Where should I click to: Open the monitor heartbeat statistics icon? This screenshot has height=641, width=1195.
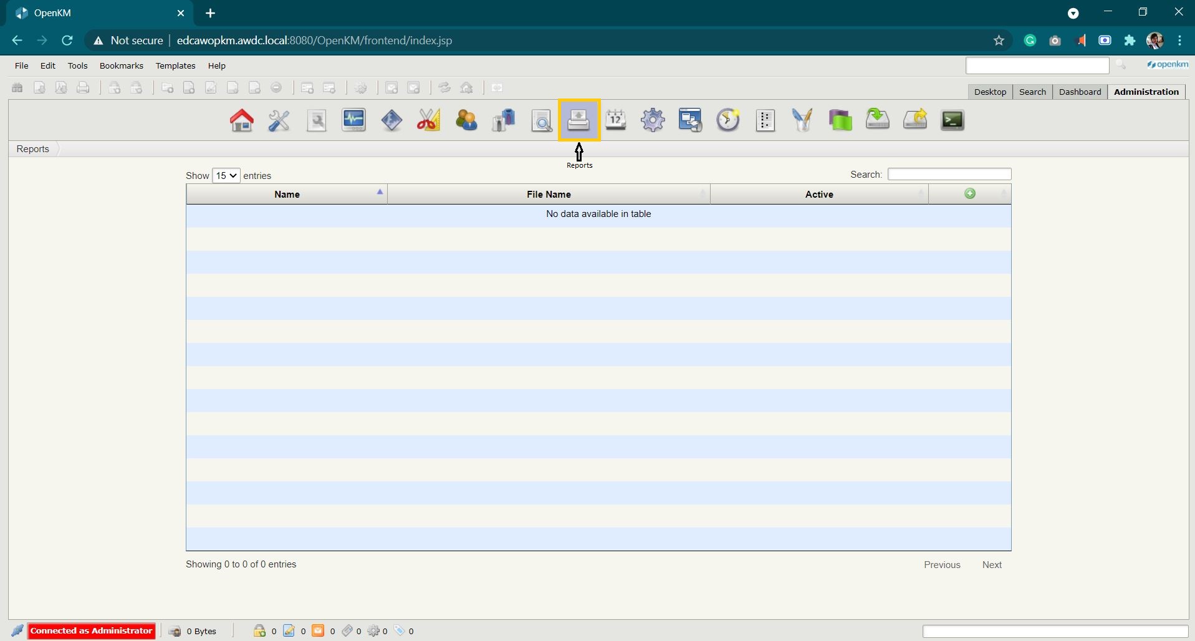[x=354, y=120]
